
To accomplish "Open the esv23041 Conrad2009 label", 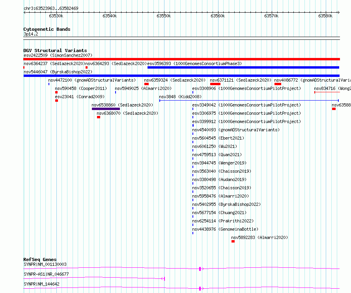I will (80, 97).
